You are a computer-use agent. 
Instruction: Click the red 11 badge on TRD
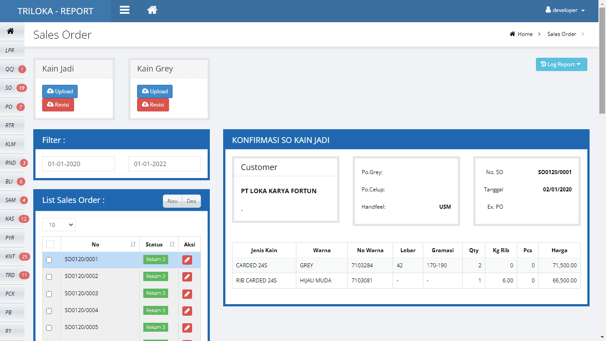coord(24,275)
